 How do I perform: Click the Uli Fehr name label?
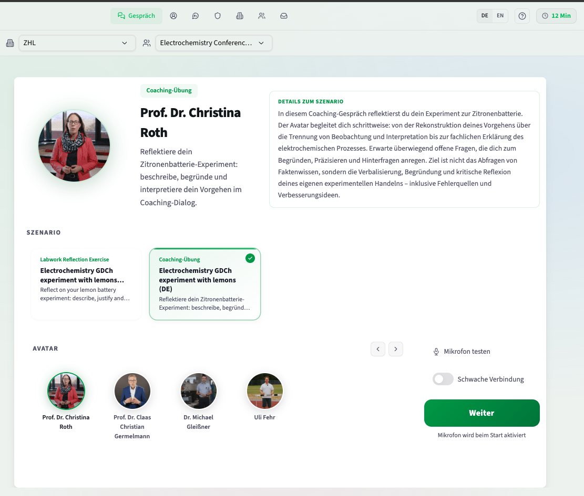click(265, 417)
